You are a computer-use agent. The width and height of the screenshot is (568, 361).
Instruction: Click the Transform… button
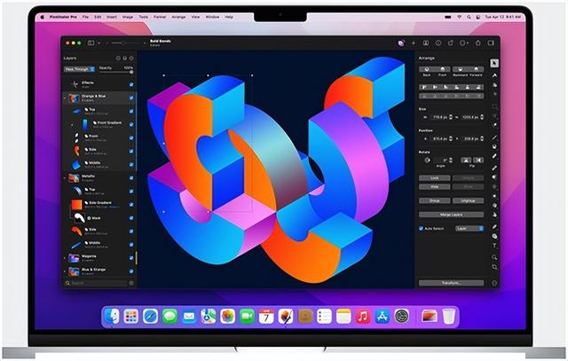click(x=452, y=283)
